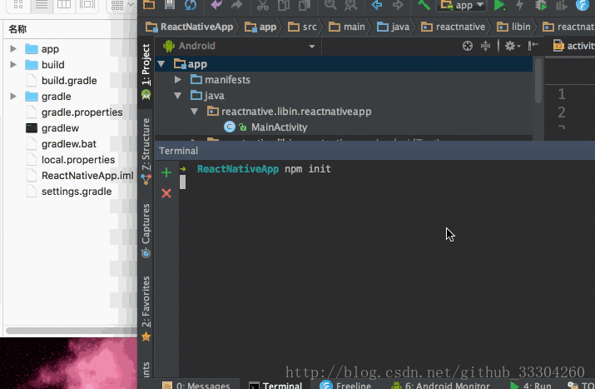Expand the build folder in Finder
This screenshot has height=389, width=595.
(x=13, y=65)
